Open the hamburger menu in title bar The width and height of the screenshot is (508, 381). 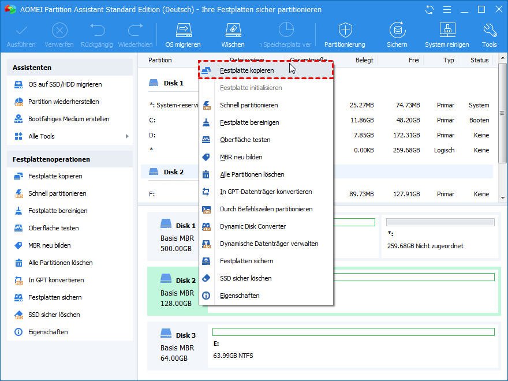point(447,10)
